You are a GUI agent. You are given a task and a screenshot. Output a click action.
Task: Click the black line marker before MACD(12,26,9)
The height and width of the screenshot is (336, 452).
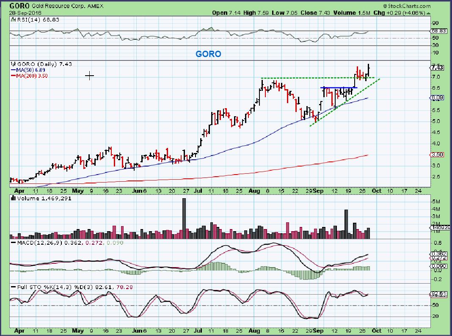[13, 243]
